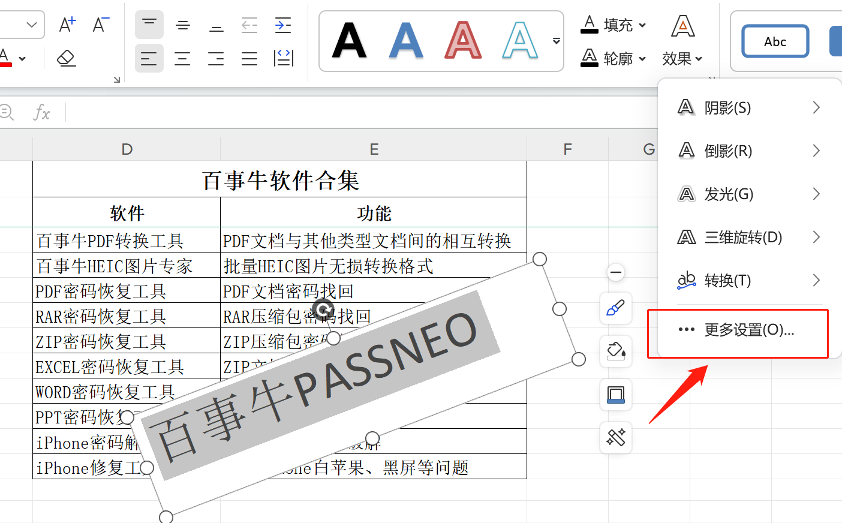Open font color dropdown arrow
This screenshot has height=523, width=842.
(x=22, y=59)
